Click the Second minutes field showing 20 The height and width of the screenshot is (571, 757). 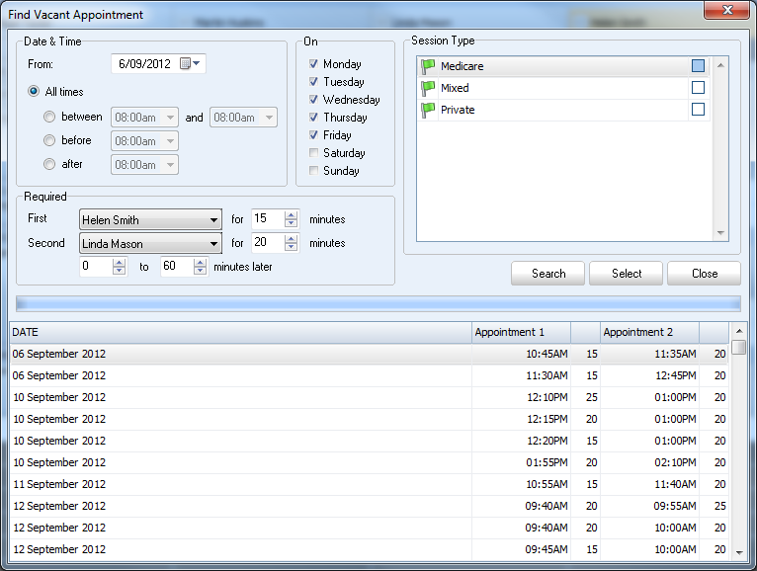click(268, 243)
